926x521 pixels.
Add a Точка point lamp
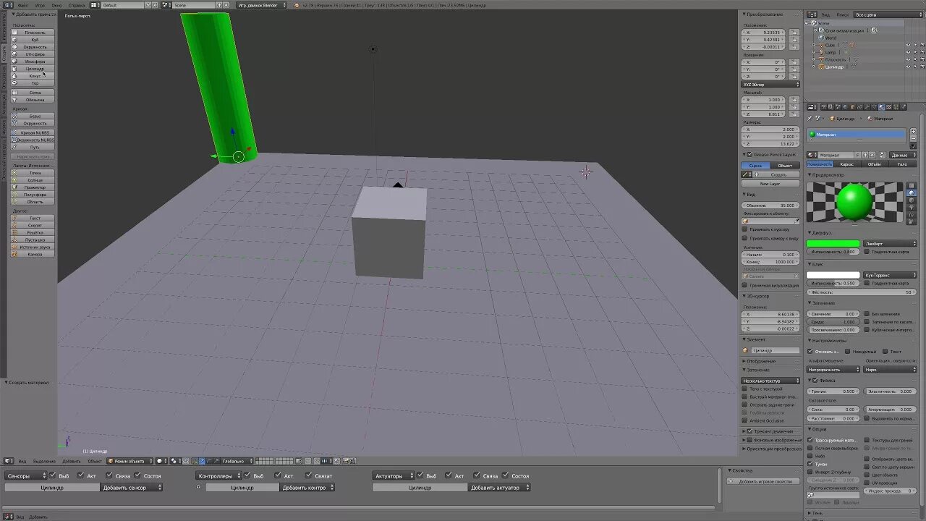pos(33,173)
